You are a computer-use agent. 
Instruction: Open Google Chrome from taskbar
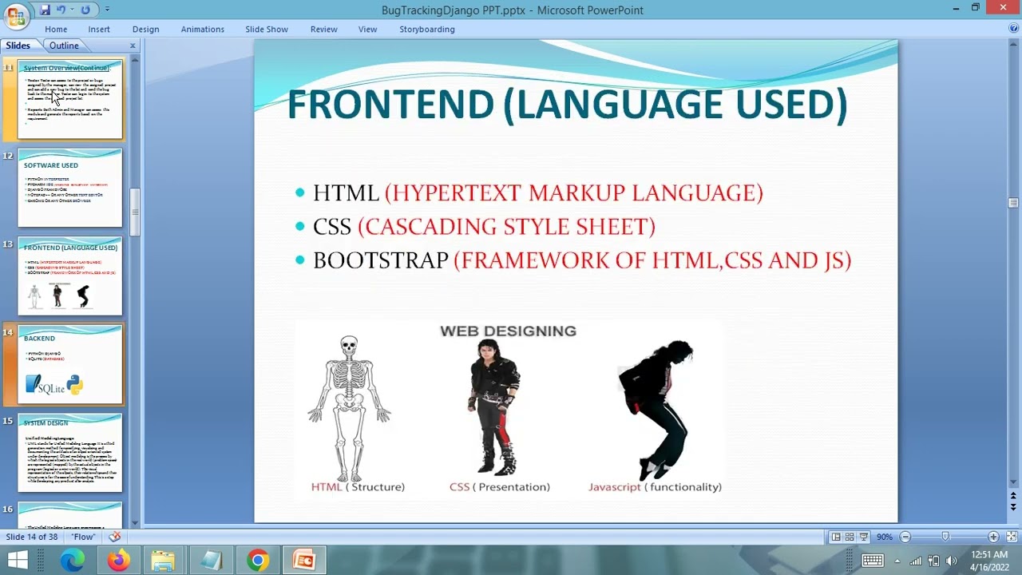[257, 561]
